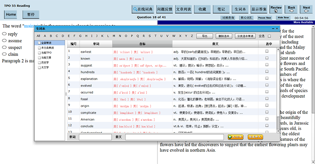The image size is (315, 164).
Task: Filter vocabulary by letter A
Action: [45, 36]
